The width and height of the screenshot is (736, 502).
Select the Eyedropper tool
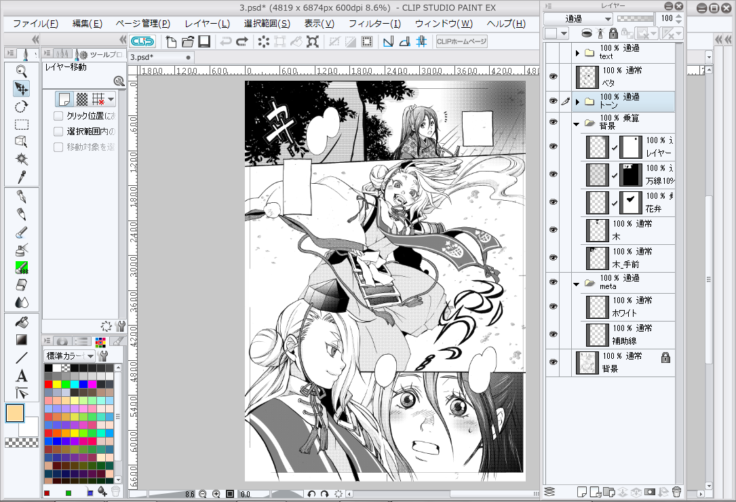[22, 178]
